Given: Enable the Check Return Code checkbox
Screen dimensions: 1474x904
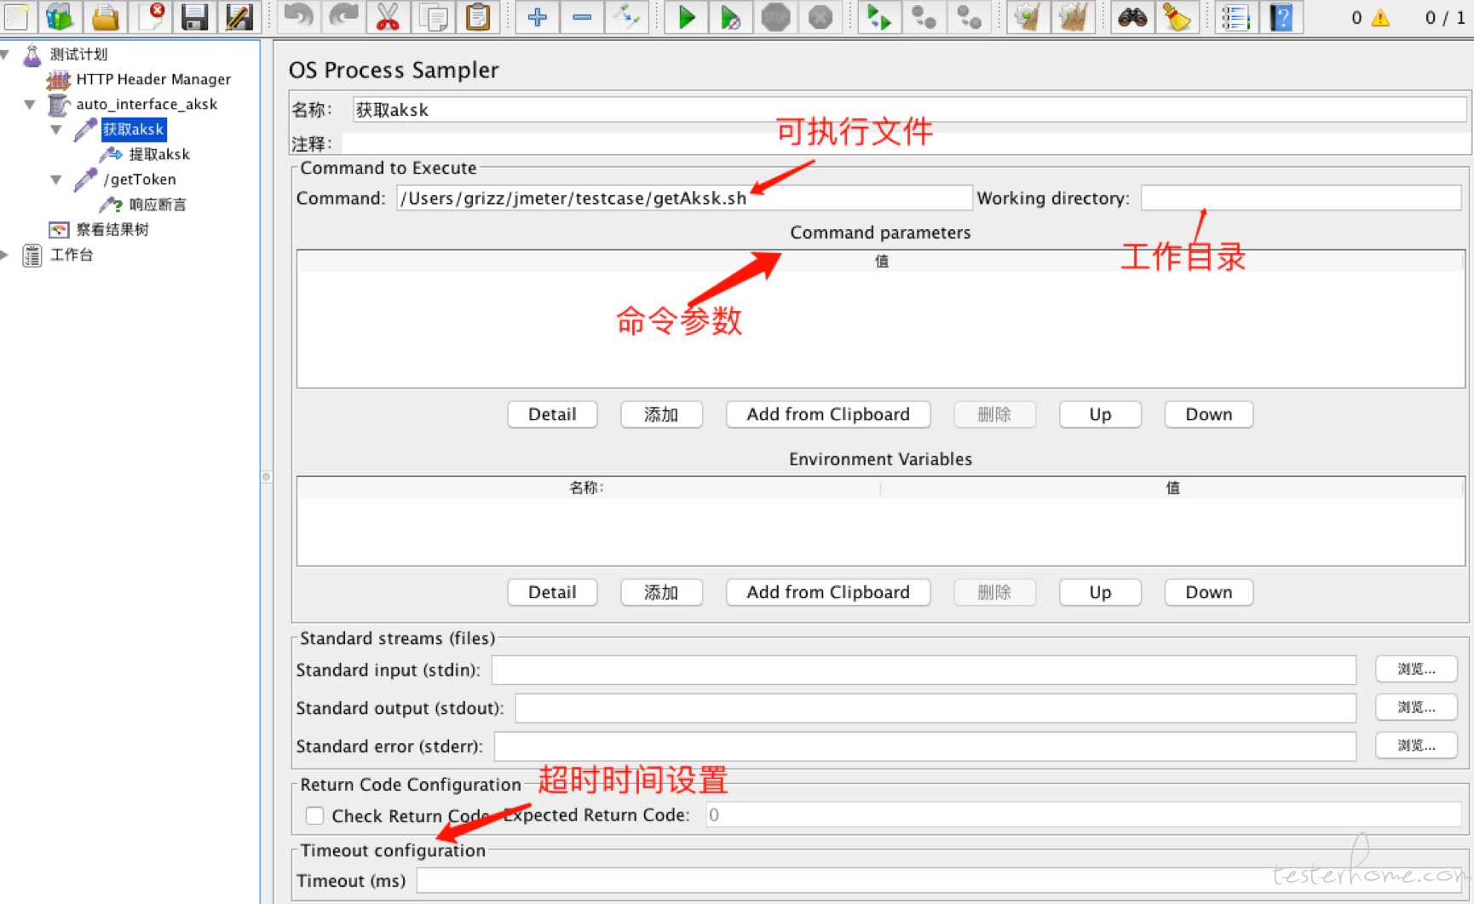Looking at the screenshot, I should (314, 815).
